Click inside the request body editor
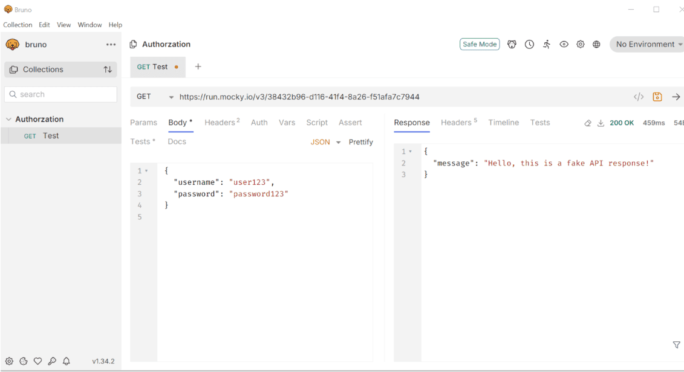Viewport: 684px width, 372px height. (265, 261)
